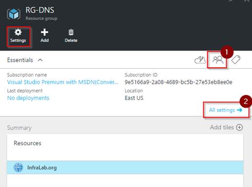Select the InfraLab.org DNS zone row
This screenshot has height=187, width=252.
pos(125,168)
